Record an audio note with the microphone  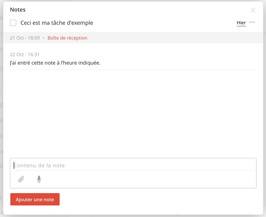pos(39,179)
